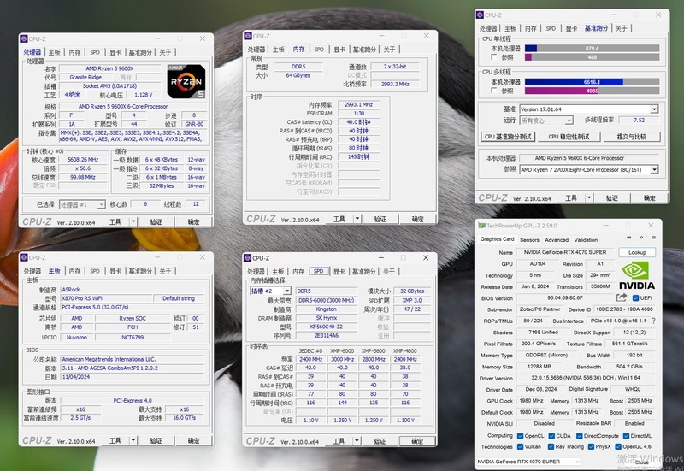The width and height of the screenshot is (684, 471).
Task: Click the Ryzen 5 processor logo
Action: click(186, 81)
